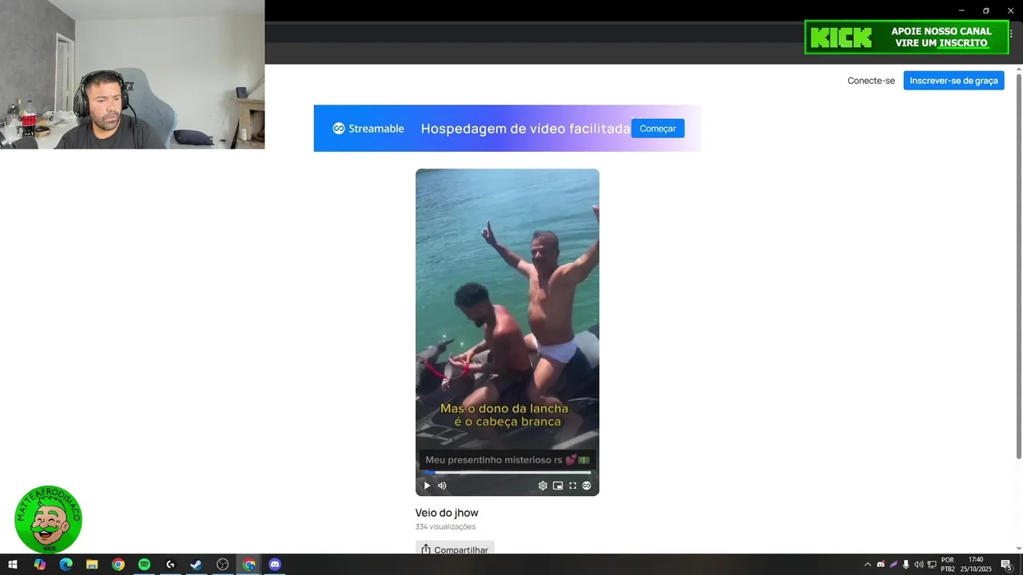The image size is (1023, 575).
Task: Open OBS Studio from taskbar
Action: [222, 565]
